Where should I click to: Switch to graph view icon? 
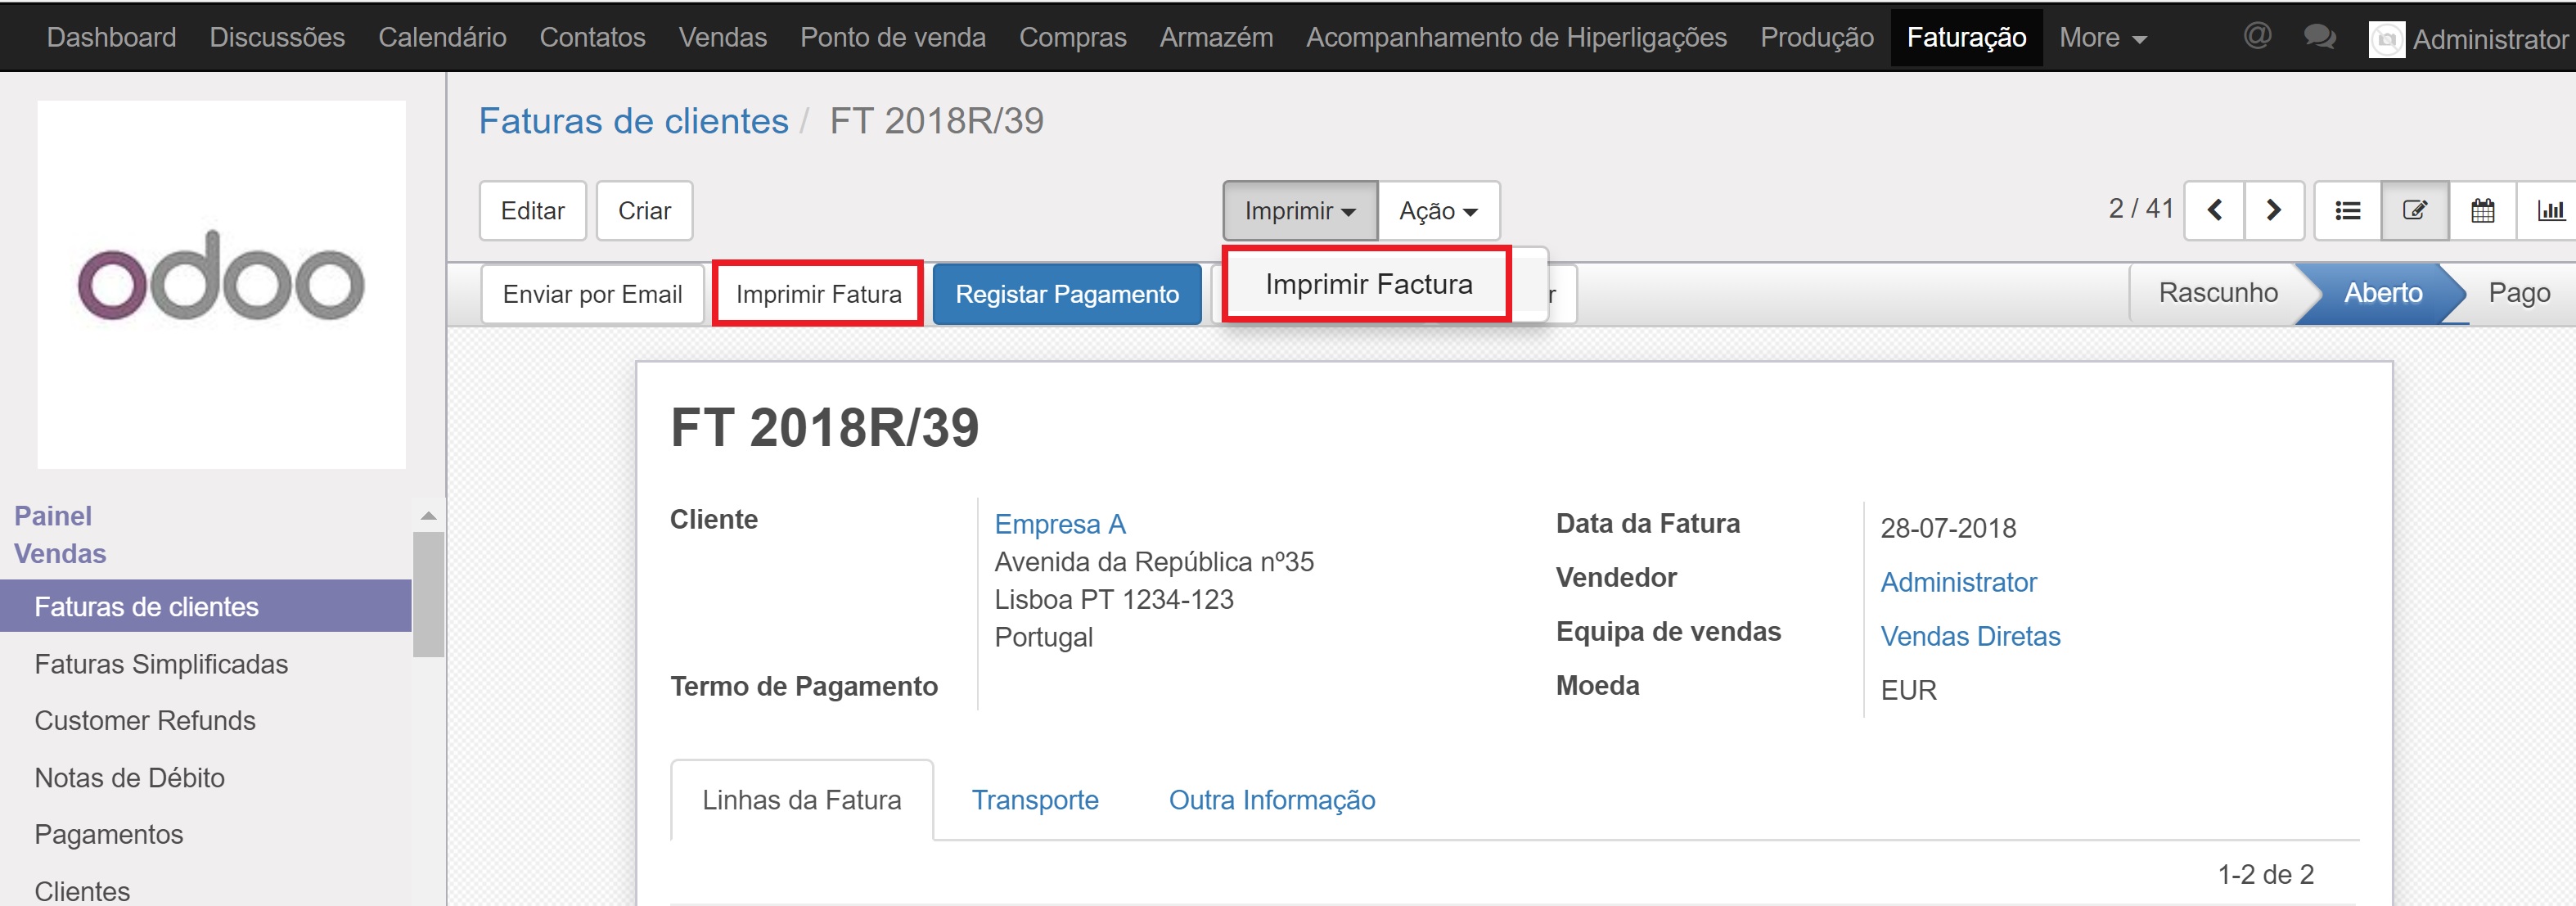[2549, 210]
